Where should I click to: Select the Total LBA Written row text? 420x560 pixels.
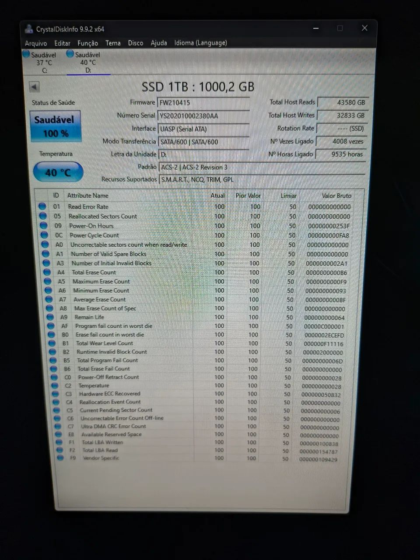(102, 442)
